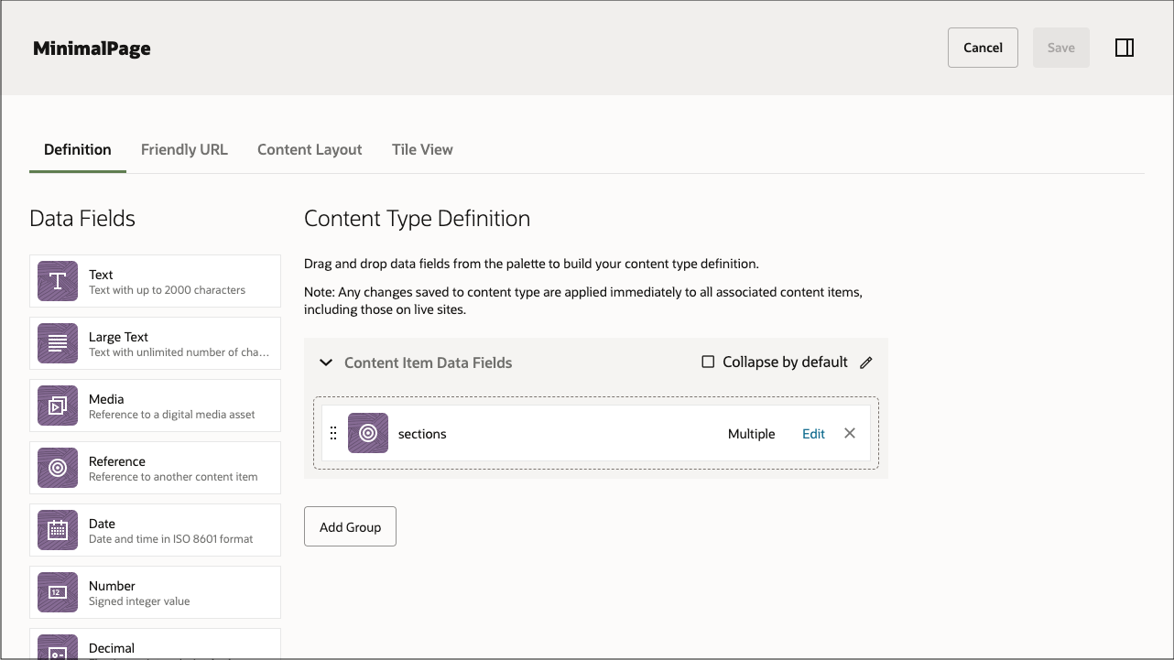The image size is (1174, 660).
Task: Click the sections reference icon in the field row
Action: [367, 433]
